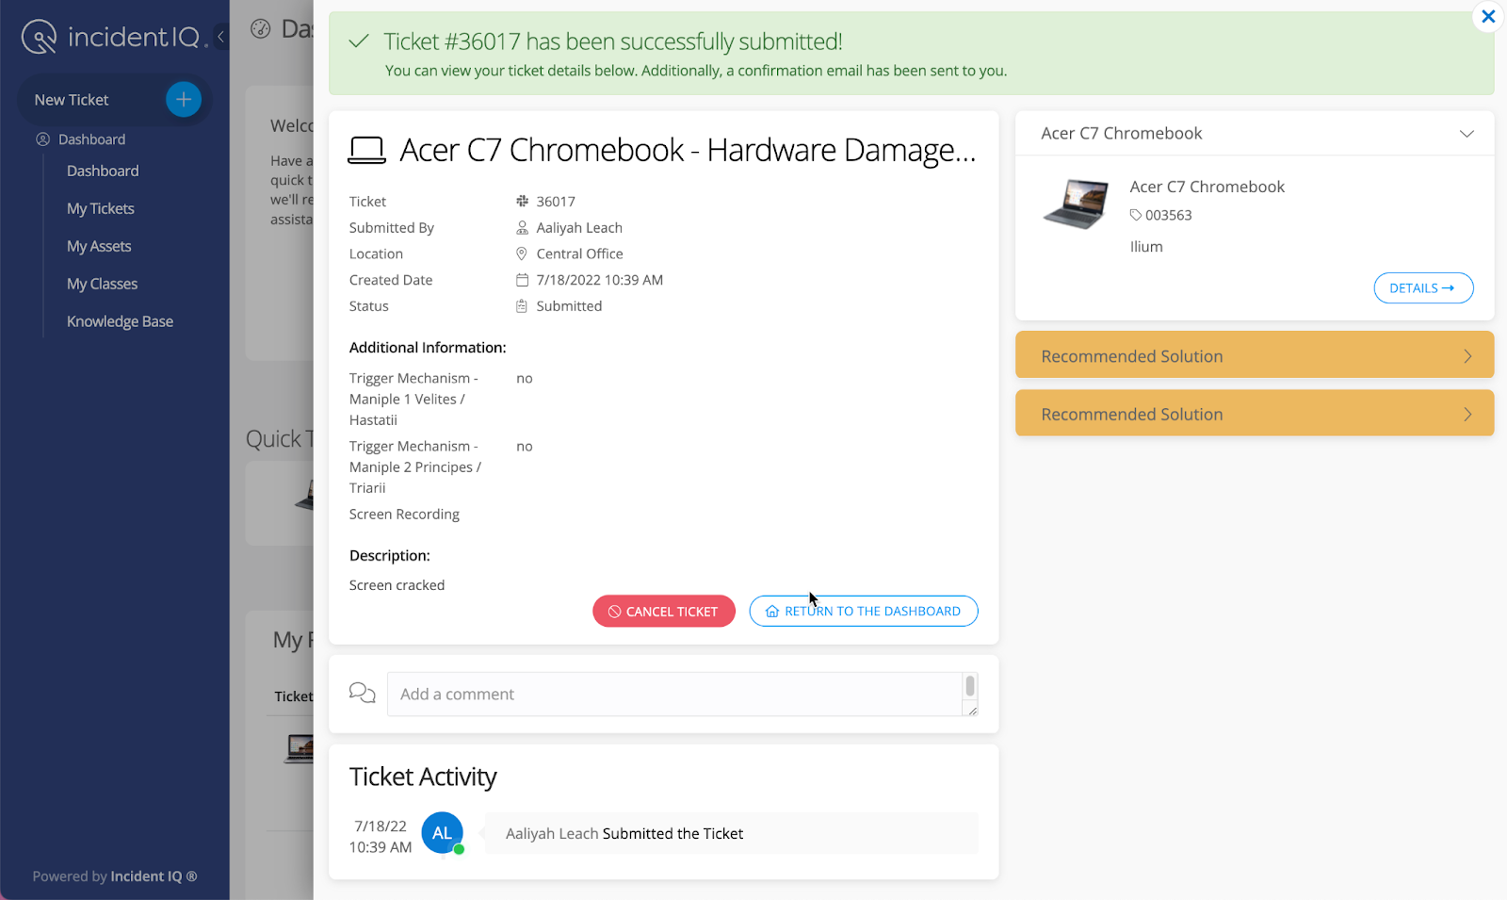Click the Dashboard section header in sidebar

pos(91,139)
